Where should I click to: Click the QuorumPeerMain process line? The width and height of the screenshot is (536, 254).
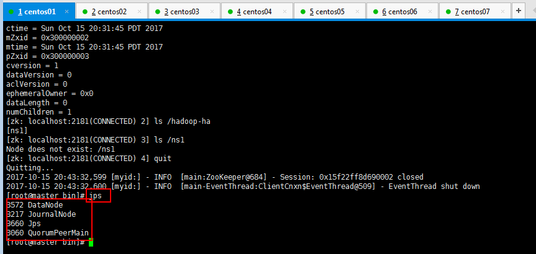[48, 233]
